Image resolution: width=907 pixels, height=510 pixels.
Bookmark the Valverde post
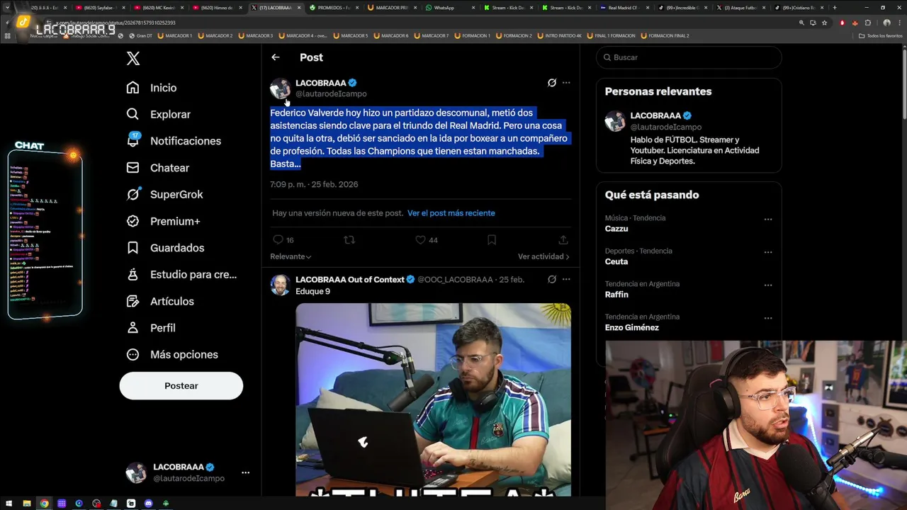[492, 240]
